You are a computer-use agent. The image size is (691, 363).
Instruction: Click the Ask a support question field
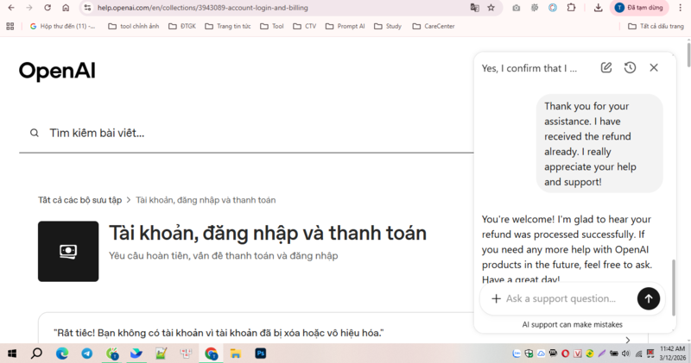(561, 298)
